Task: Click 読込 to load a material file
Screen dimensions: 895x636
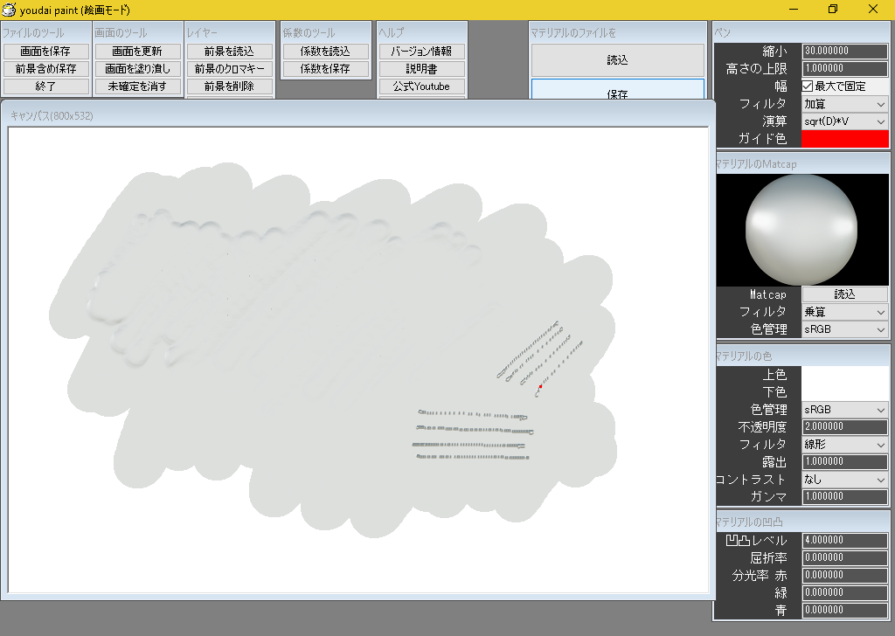Action: click(x=617, y=60)
